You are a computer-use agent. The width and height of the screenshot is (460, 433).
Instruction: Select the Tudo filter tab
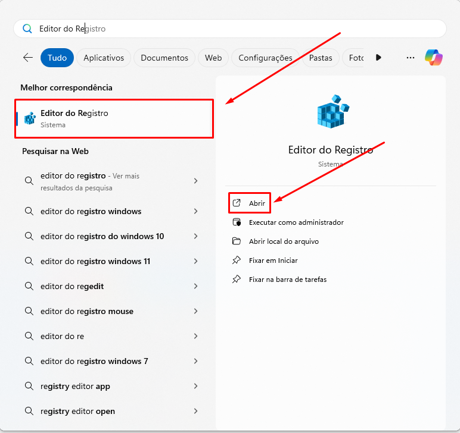pyautogui.click(x=57, y=58)
